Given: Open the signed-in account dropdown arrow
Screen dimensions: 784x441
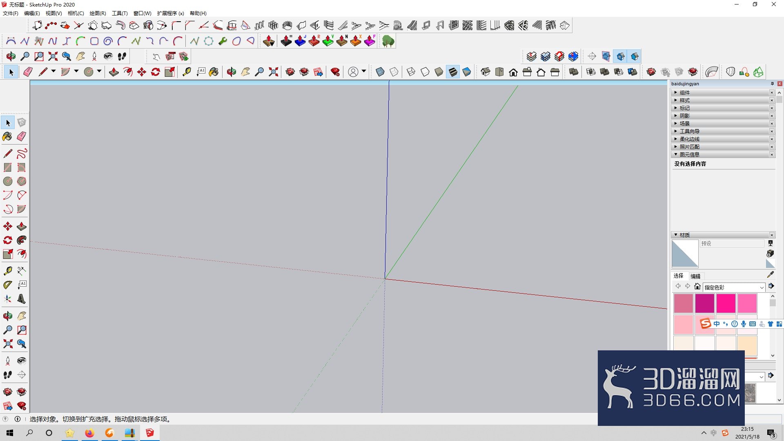Looking at the screenshot, I should (363, 71).
